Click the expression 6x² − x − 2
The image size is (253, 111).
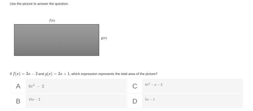click(x=154, y=85)
